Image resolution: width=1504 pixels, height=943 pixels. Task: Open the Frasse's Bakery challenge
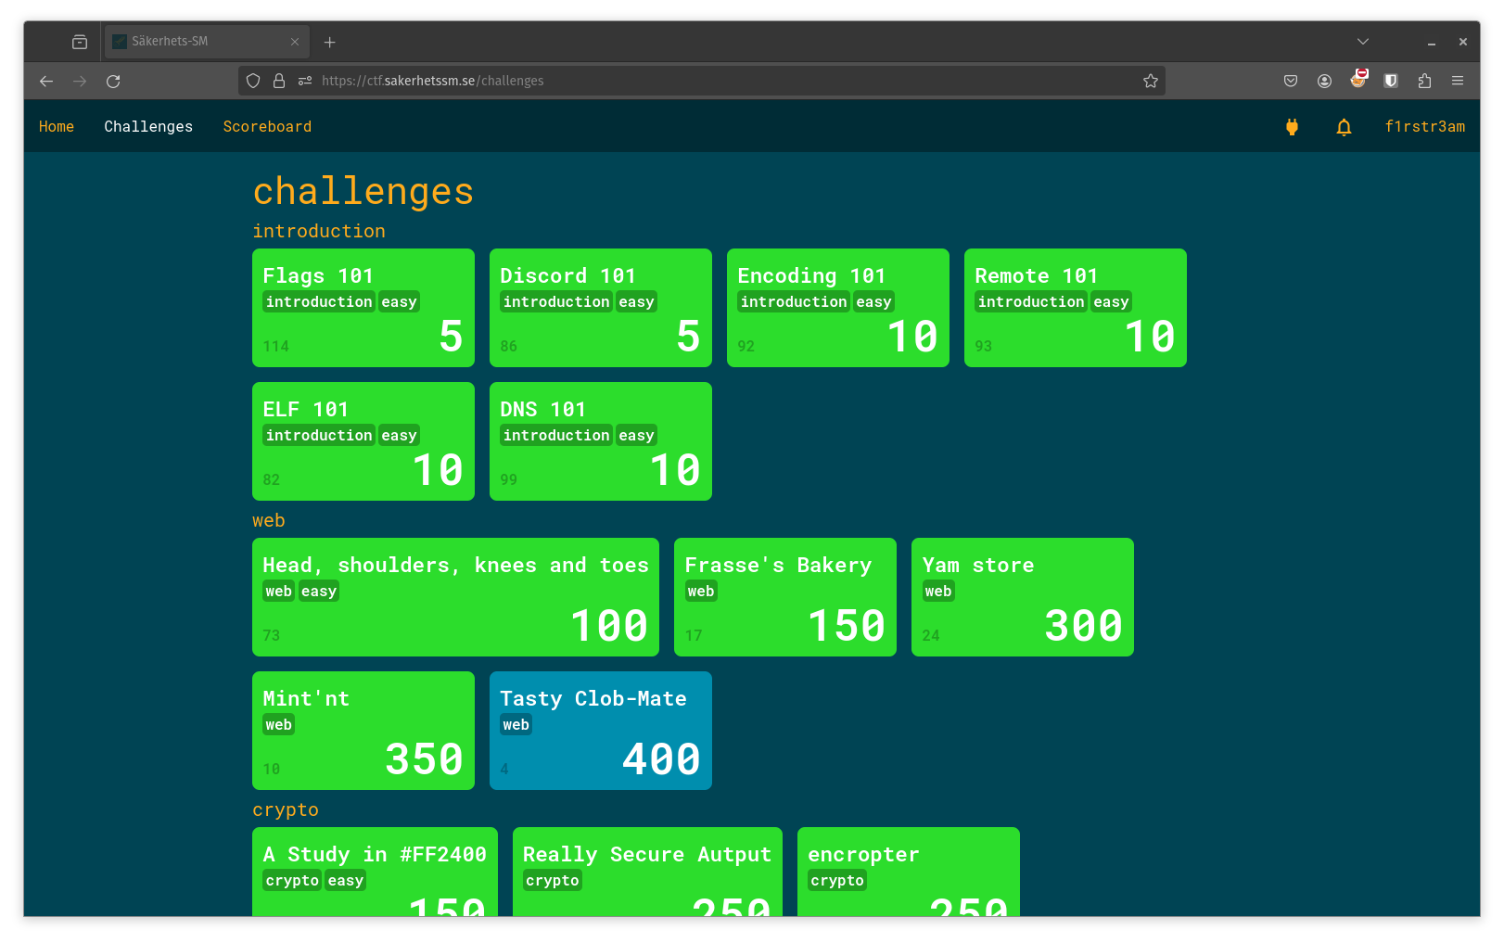[x=784, y=597]
